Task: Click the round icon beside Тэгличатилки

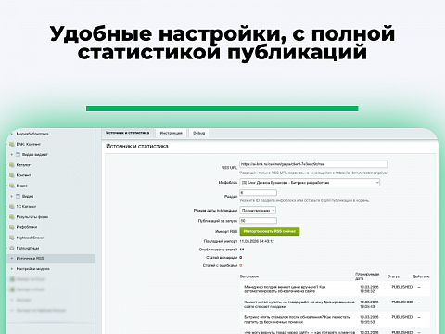Action: (x=12, y=248)
